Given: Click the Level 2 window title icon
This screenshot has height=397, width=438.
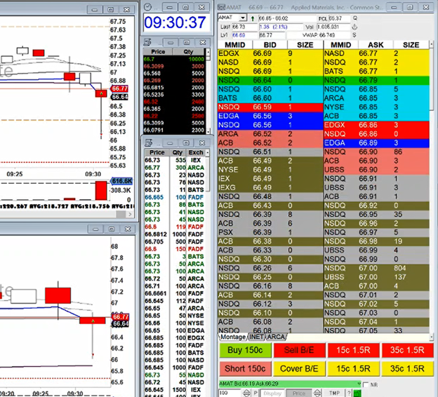Looking at the screenshot, I should [x=221, y=6].
